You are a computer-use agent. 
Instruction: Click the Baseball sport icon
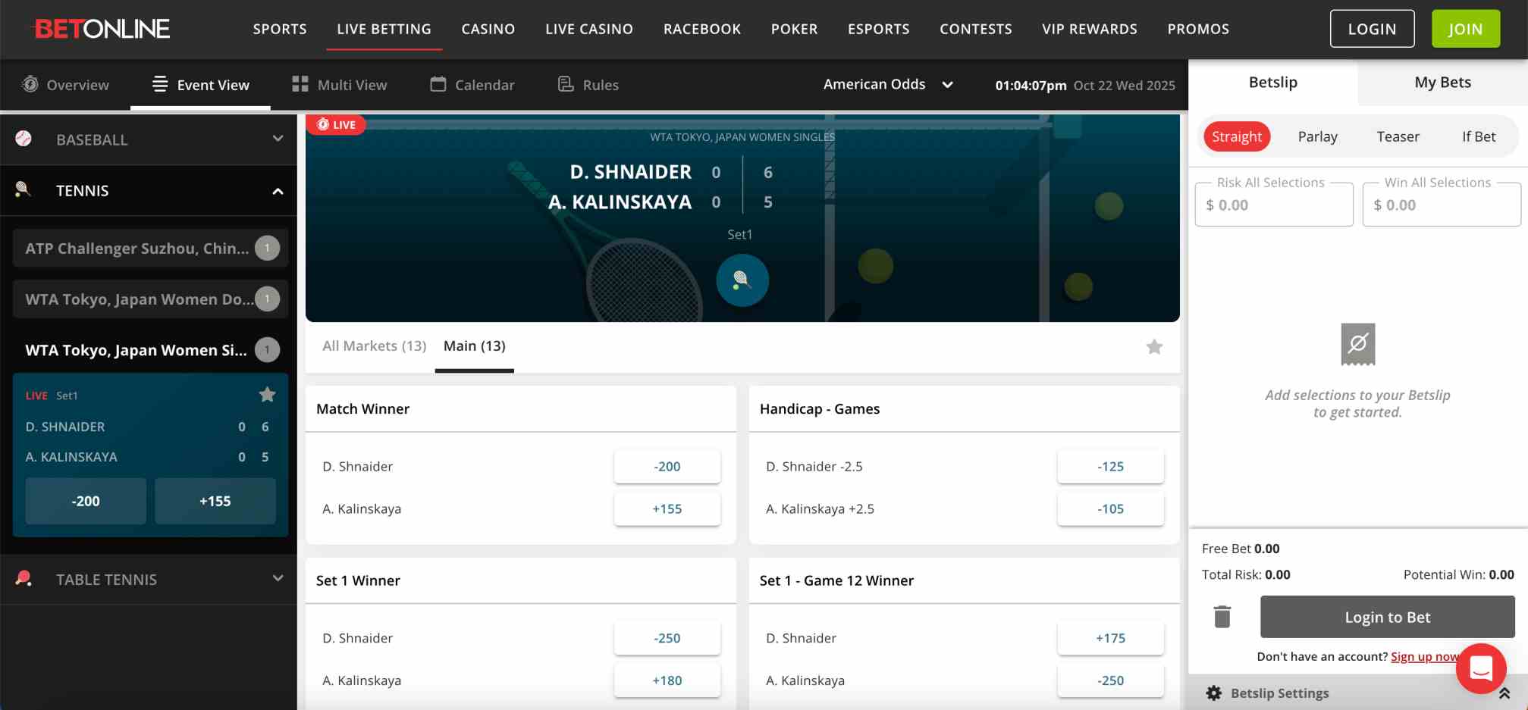24,139
